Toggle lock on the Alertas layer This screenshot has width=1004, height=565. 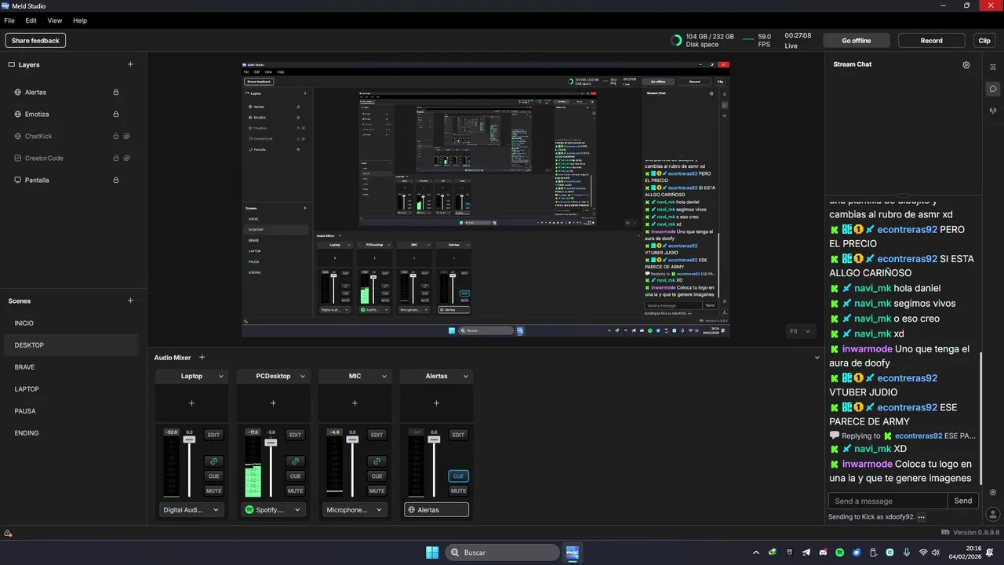coord(116,92)
